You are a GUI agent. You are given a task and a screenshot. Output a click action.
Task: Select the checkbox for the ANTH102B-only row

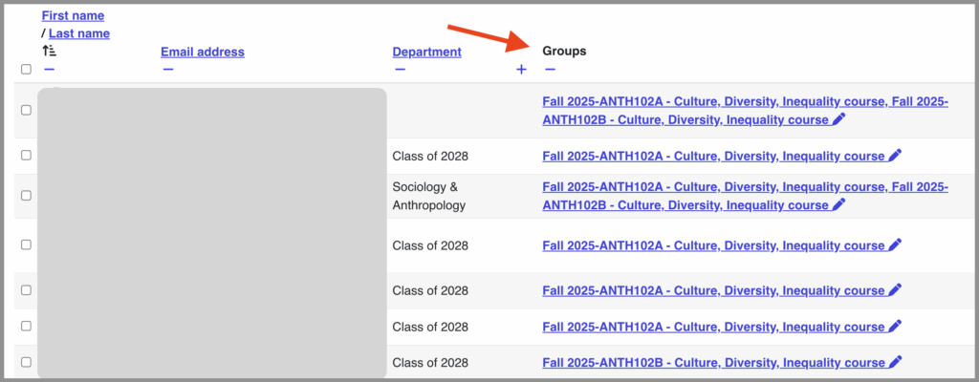click(26, 362)
